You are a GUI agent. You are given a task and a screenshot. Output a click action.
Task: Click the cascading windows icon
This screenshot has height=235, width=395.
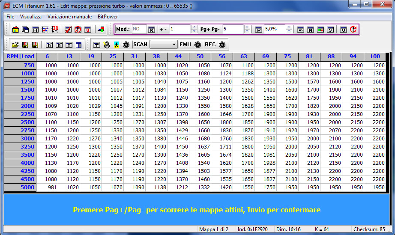coord(25,30)
